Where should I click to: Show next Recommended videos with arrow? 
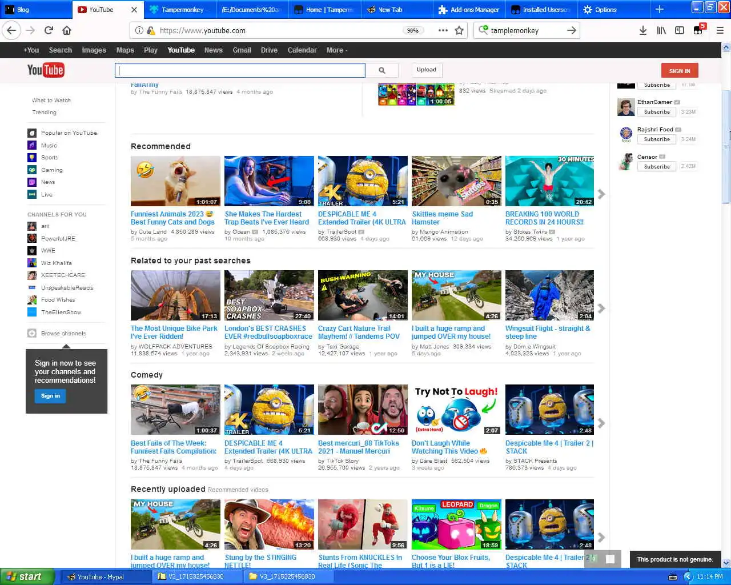coord(601,194)
